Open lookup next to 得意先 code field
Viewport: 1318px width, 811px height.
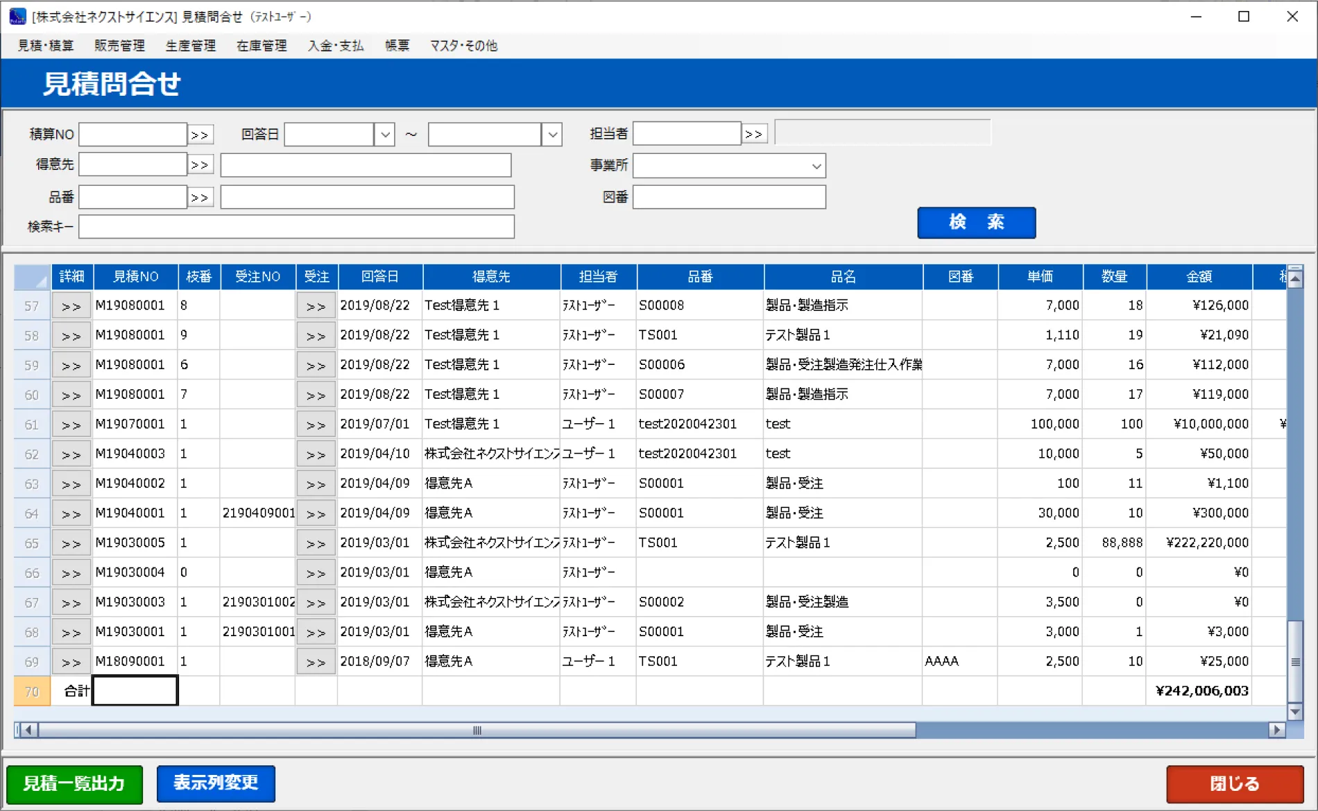coord(200,165)
